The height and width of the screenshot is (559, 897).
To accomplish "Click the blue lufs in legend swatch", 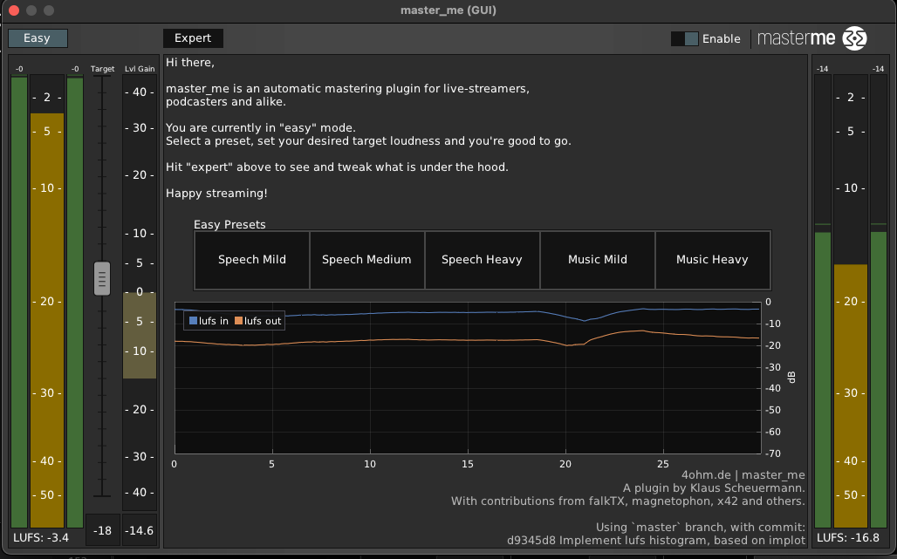I will coord(194,321).
